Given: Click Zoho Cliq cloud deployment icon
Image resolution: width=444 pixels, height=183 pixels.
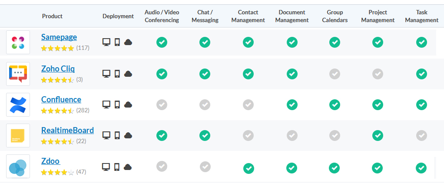Looking at the screenshot, I should pos(128,74).
